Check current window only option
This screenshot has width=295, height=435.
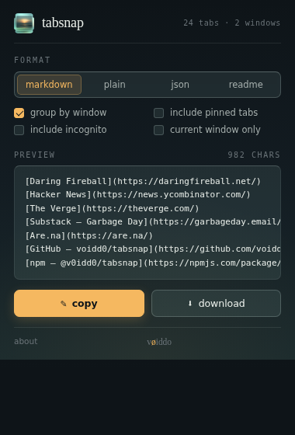point(159,130)
